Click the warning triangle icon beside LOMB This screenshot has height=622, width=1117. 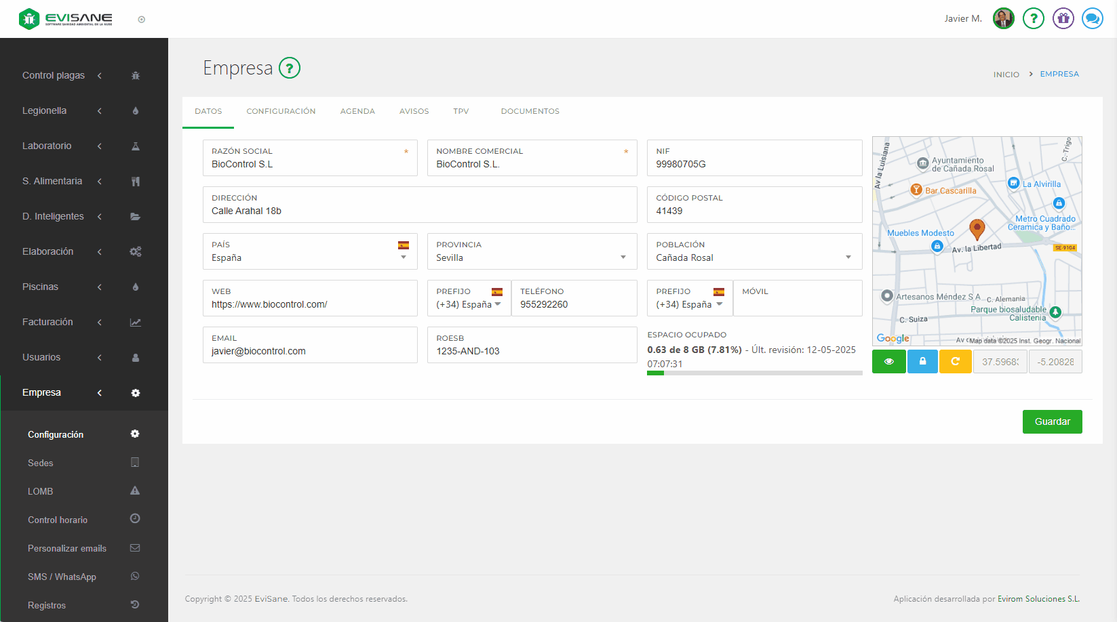pyautogui.click(x=135, y=491)
